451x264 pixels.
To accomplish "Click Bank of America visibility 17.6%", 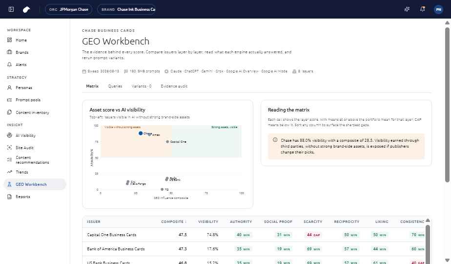I will [212, 249].
